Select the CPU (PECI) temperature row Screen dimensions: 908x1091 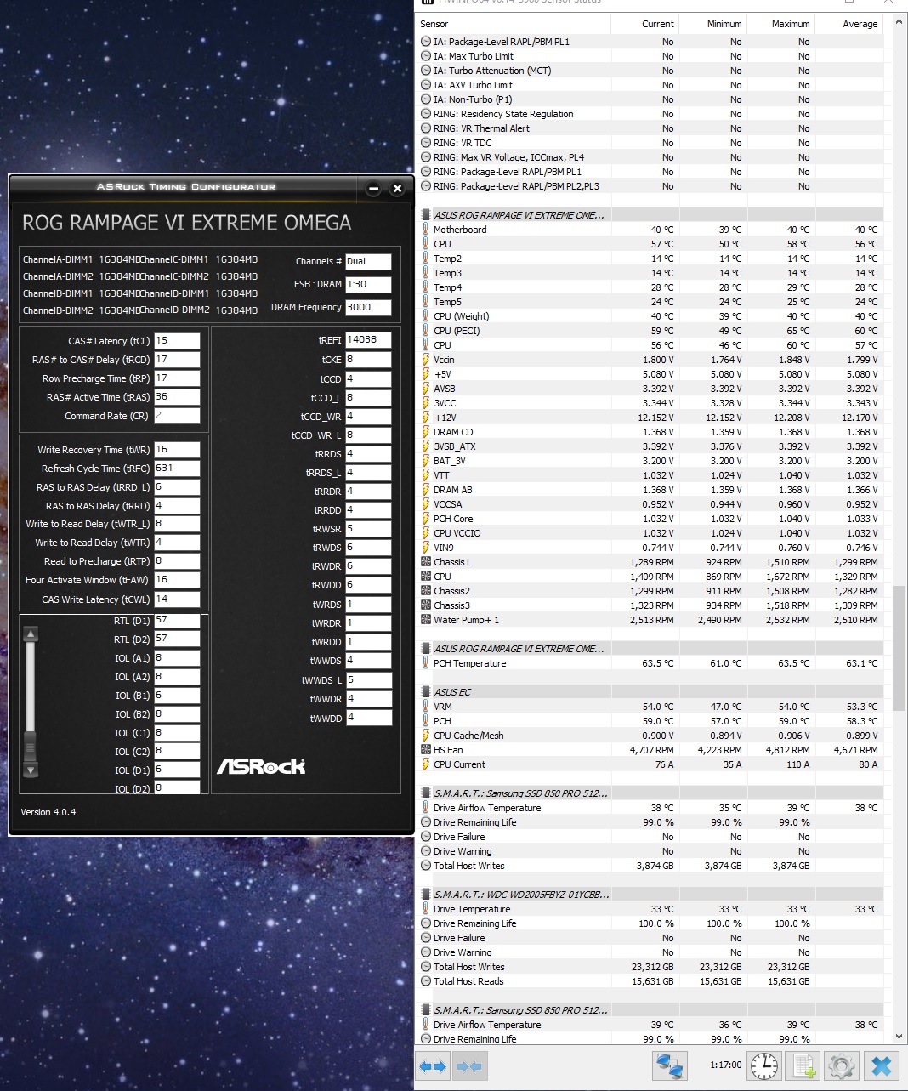[650, 331]
